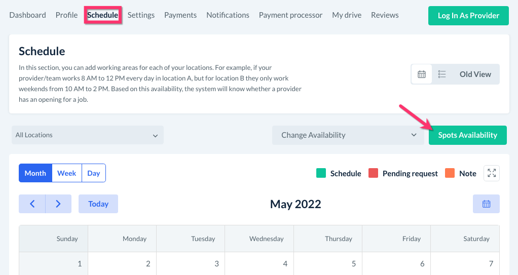518x275 pixels.
Task: Jump to Today in calendar
Action: [98, 204]
